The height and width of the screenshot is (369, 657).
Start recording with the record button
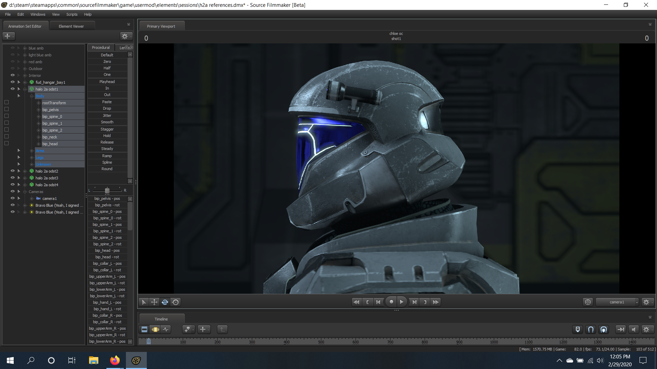tap(391, 302)
